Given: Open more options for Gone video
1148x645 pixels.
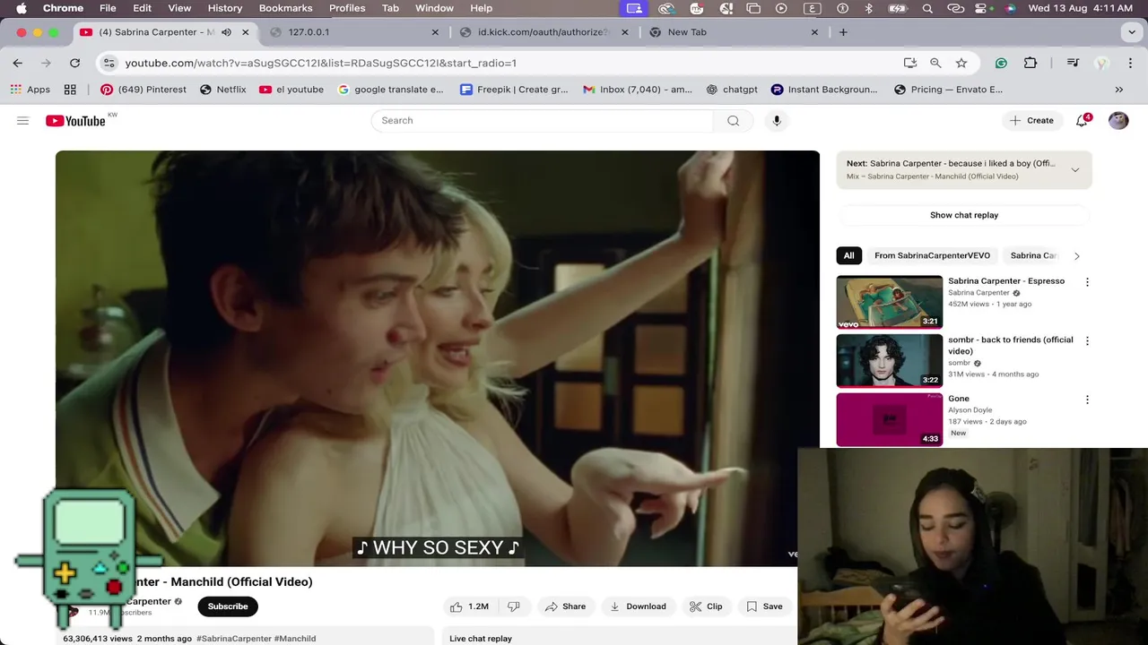Looking at the screenshot, I should (1087, 400).
